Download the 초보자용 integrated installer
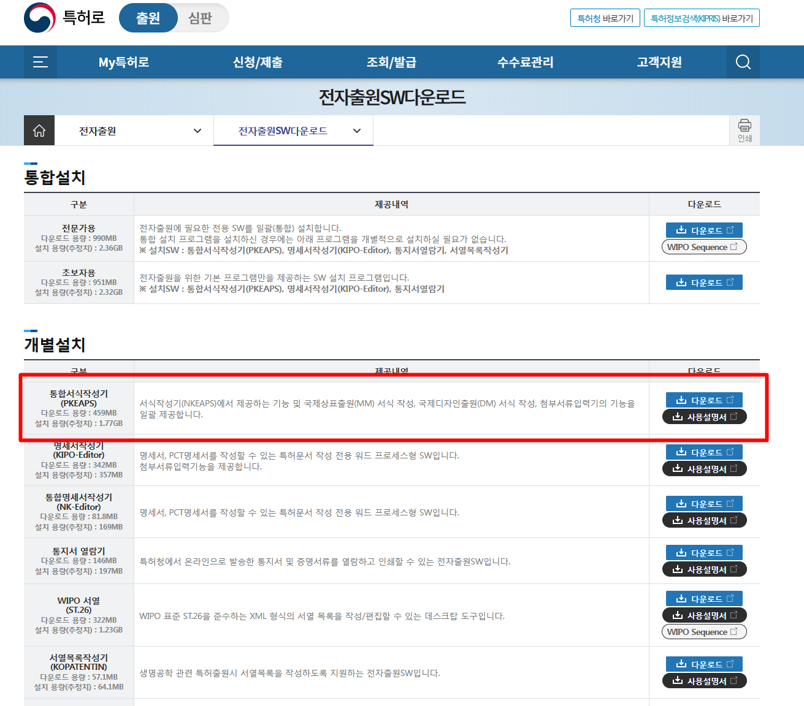The width and height of the screenshot is (804, 706). (704, 283)
